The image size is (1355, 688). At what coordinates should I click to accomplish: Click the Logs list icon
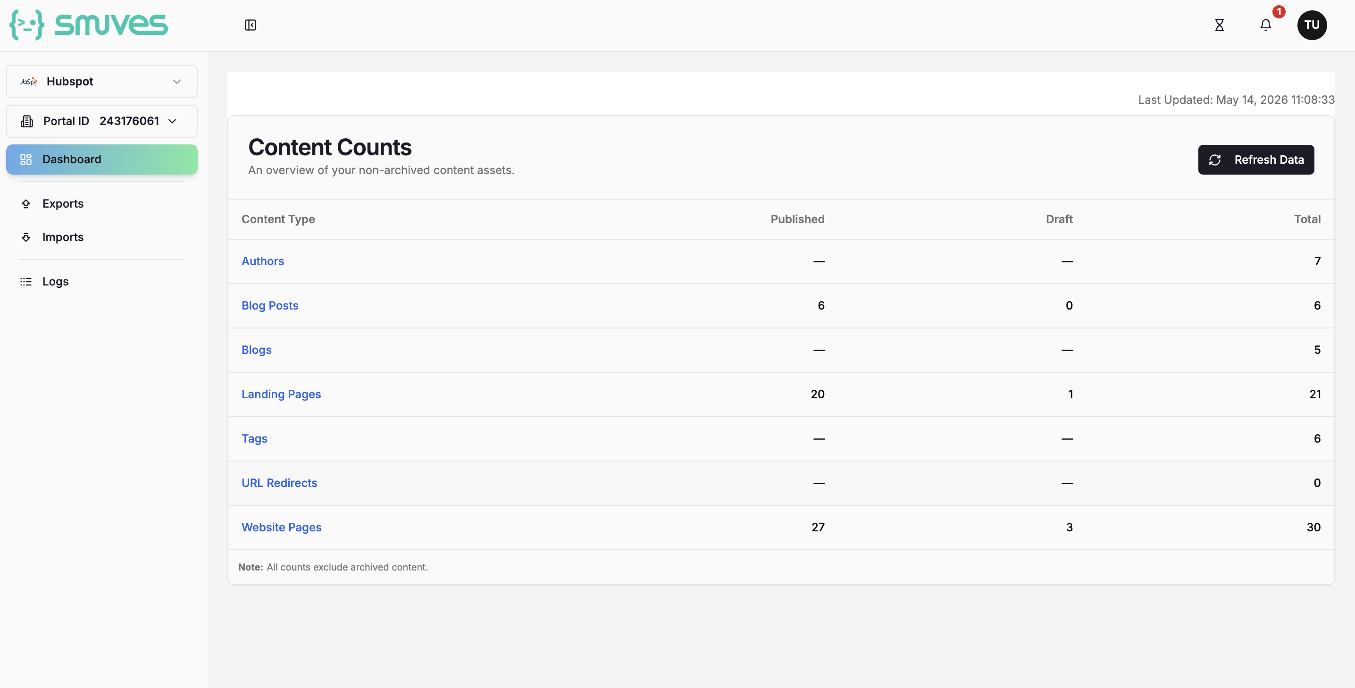(x=26, y=281)
